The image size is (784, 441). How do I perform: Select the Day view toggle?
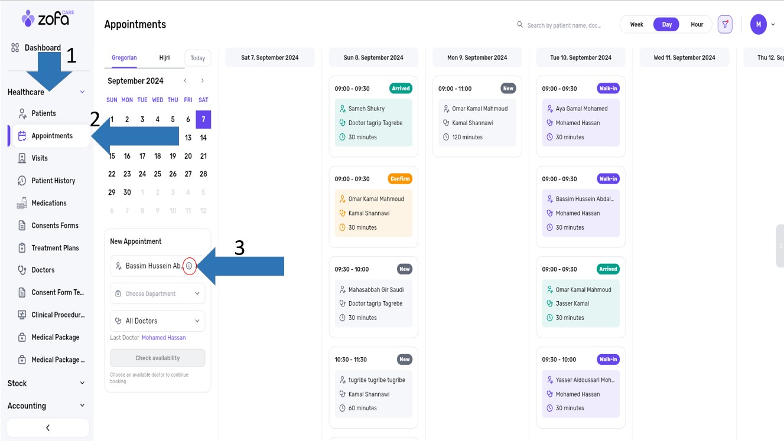[666, 24]
